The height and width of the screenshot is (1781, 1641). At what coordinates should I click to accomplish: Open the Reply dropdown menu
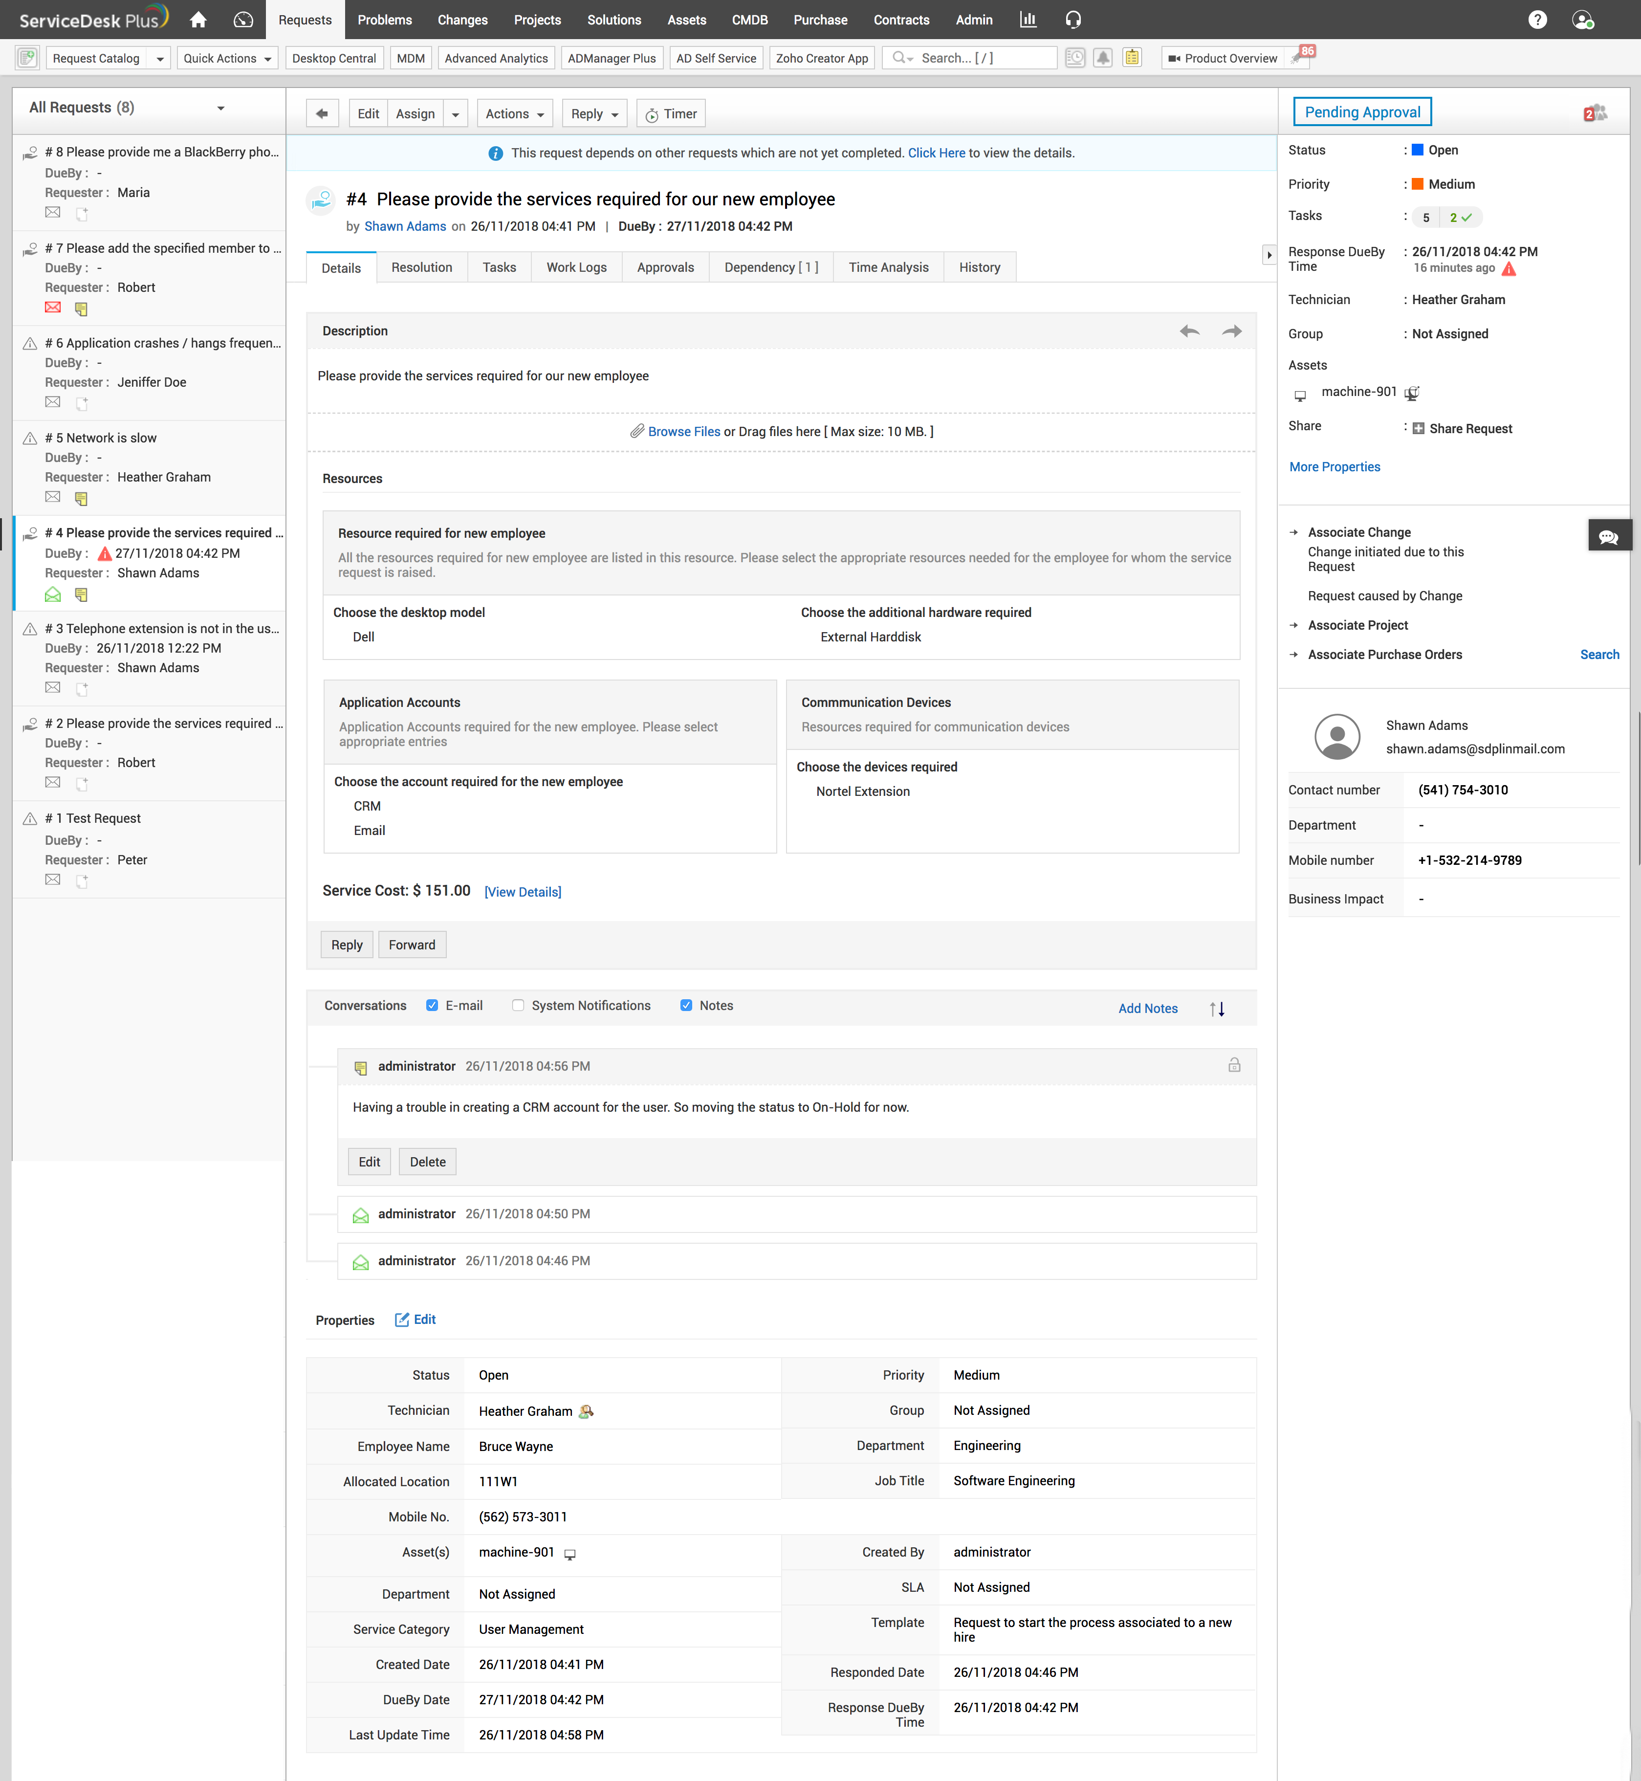(x=595, y=114)
